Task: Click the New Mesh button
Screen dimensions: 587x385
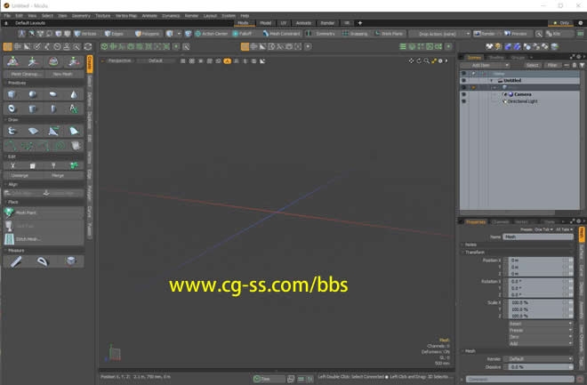Action: pos(62,74)
